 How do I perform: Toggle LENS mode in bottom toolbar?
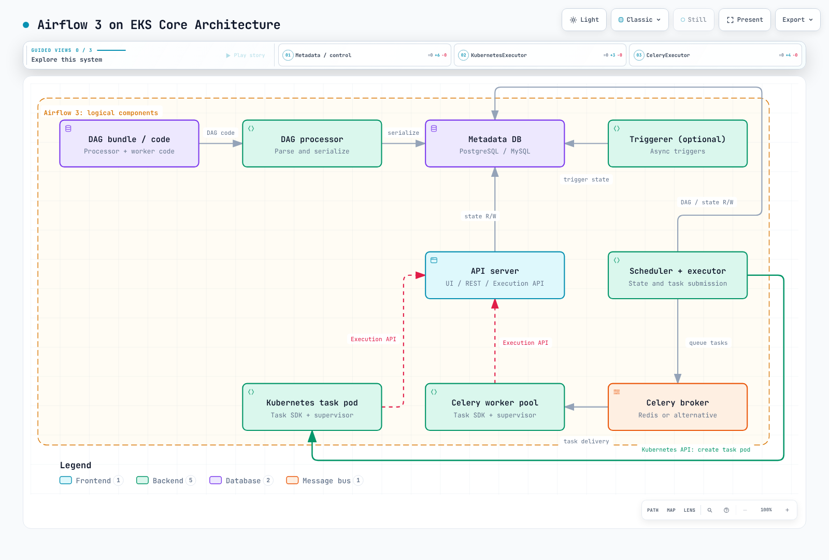pos(690,510)
